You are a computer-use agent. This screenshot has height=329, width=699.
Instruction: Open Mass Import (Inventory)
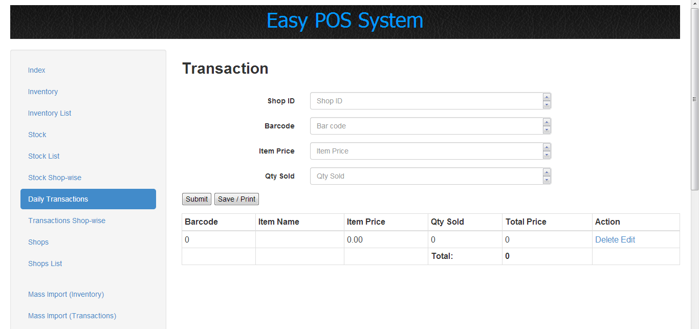[66, 294]
